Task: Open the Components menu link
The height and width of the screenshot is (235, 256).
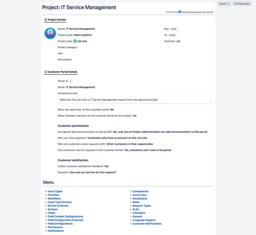Action: 140,191
